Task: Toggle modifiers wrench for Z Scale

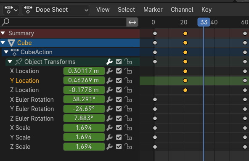Action: (110, 147)
